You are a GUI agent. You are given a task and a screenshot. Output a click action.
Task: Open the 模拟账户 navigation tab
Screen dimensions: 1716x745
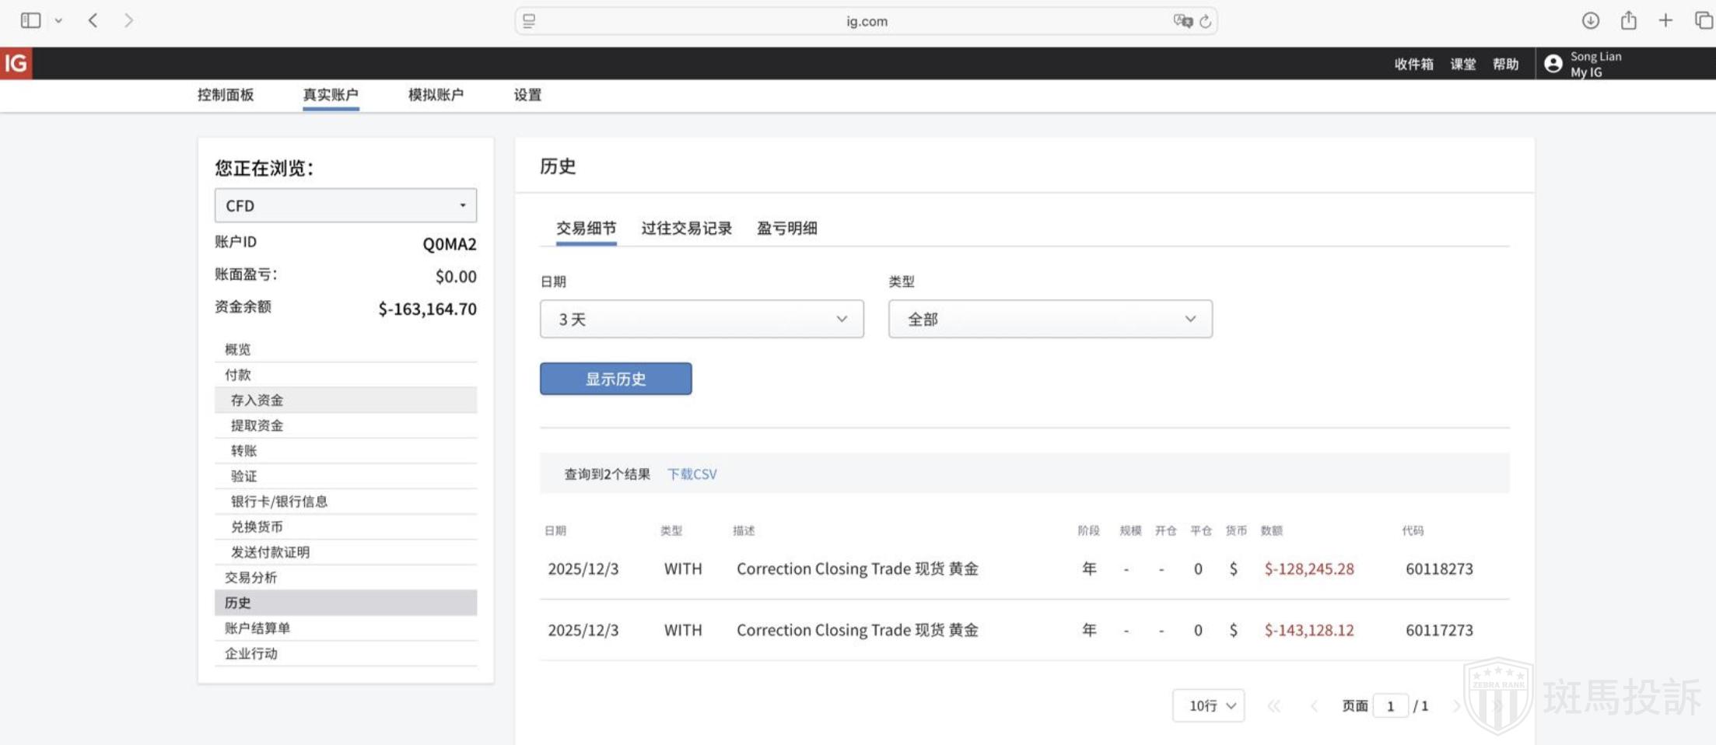(x=436, y=95)
